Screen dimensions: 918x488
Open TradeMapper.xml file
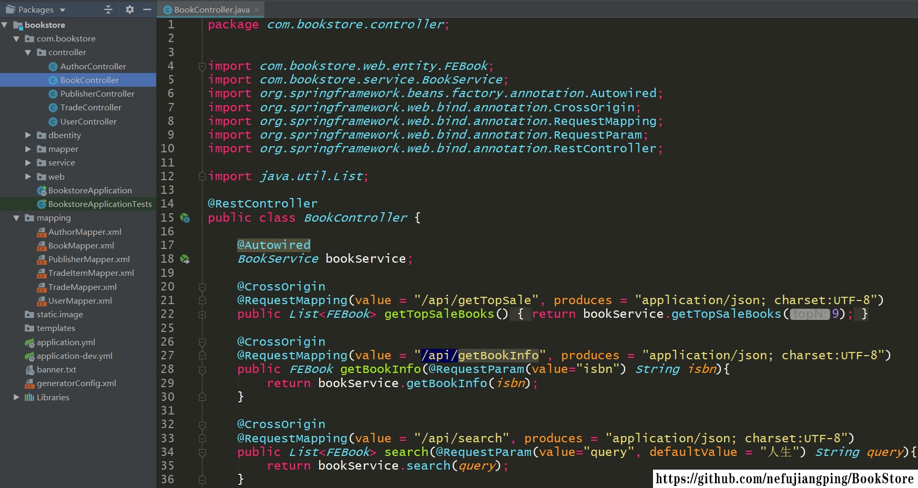click(83, 287)
